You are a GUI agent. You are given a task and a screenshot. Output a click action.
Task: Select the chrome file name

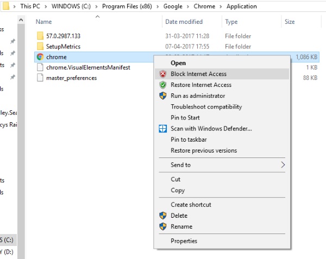point(57,57)
